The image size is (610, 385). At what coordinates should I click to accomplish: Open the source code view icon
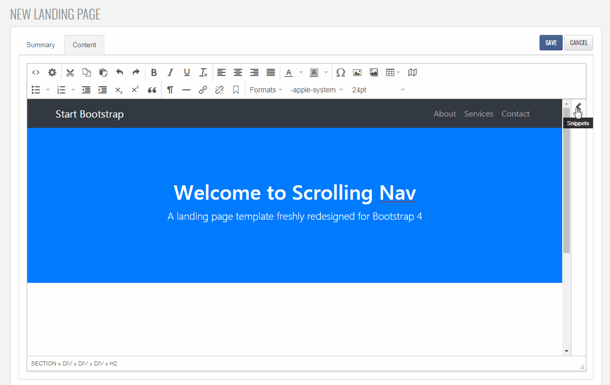coord(36,72)
